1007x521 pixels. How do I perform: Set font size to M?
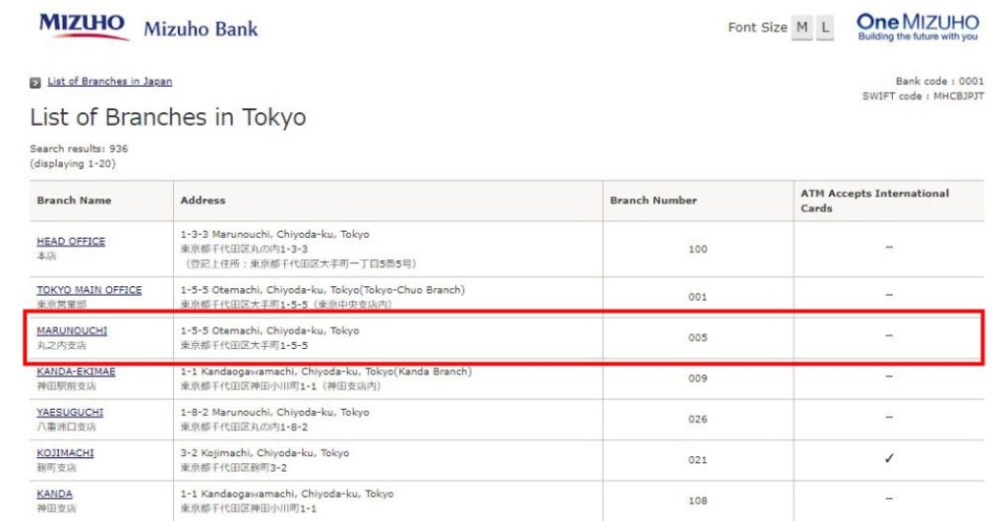coord(802,28)
